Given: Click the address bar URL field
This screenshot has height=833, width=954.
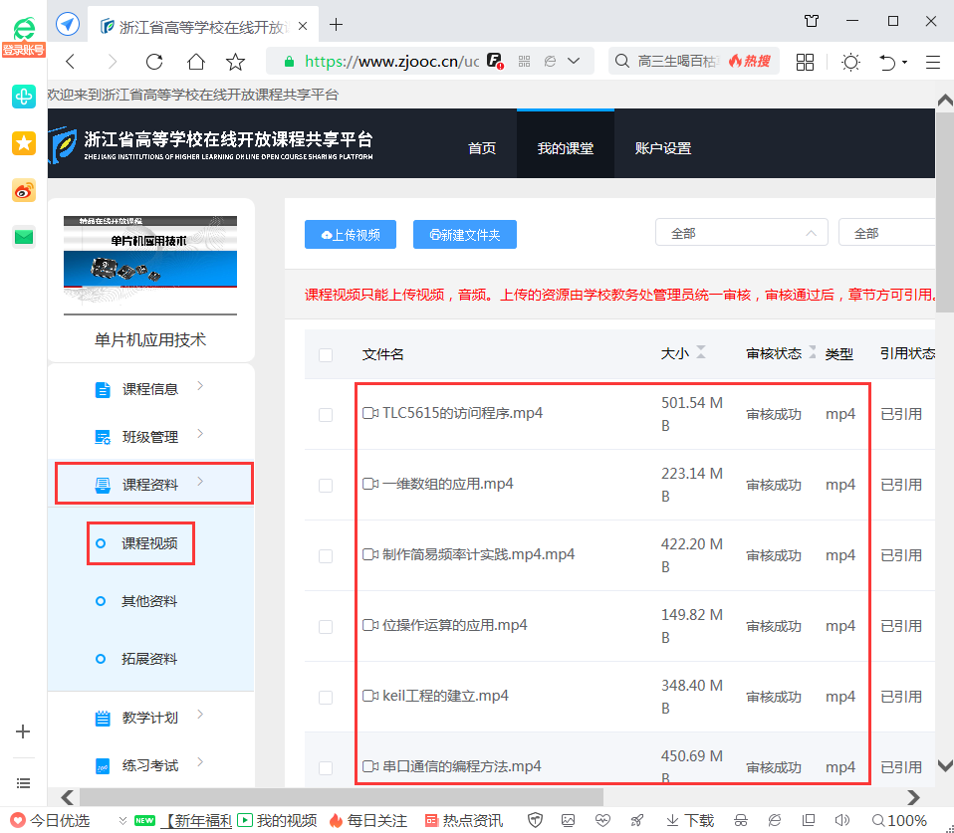Looking at the screenshot, I should click(x=391, y=62).
